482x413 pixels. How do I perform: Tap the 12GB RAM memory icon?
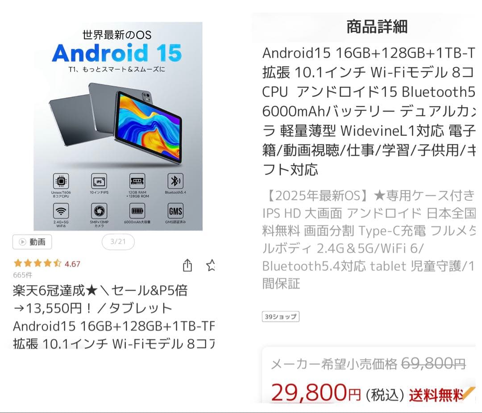137,181
